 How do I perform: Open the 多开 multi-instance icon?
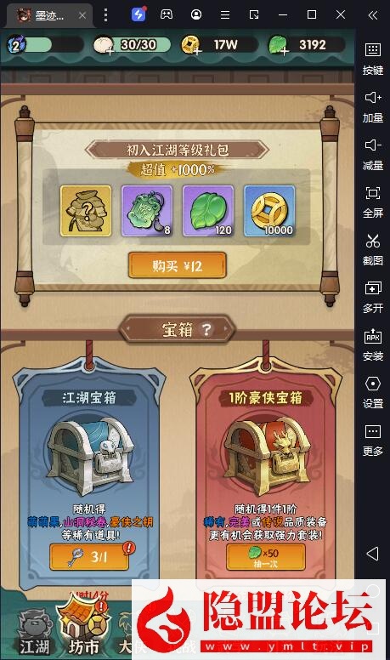click(373, 298)
